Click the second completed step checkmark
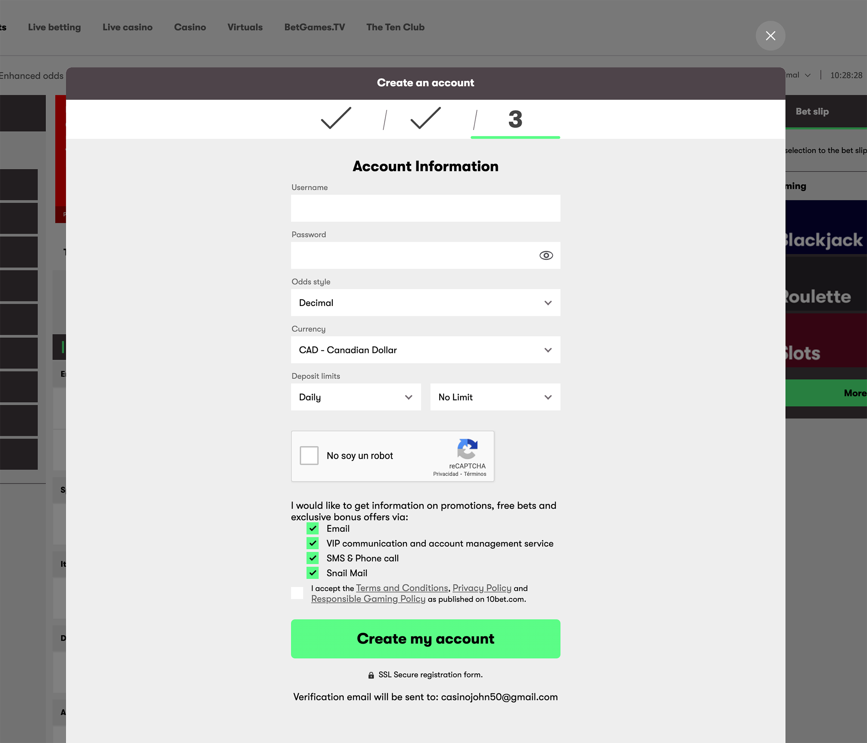The width and height of the screenshot is (867, 743). (x=426, y=118)
